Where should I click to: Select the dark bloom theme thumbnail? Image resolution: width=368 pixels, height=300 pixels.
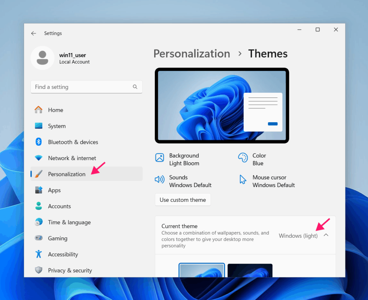[250, 270]
